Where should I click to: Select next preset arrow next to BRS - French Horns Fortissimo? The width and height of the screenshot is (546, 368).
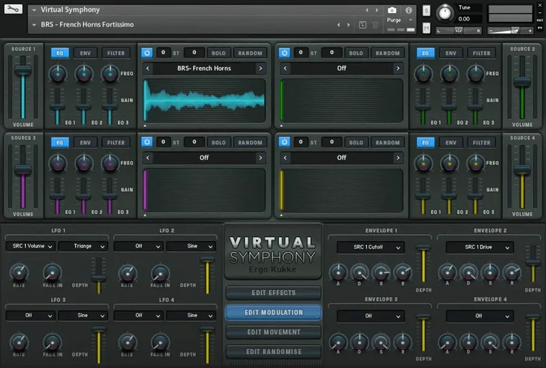(x=349, y=25)
